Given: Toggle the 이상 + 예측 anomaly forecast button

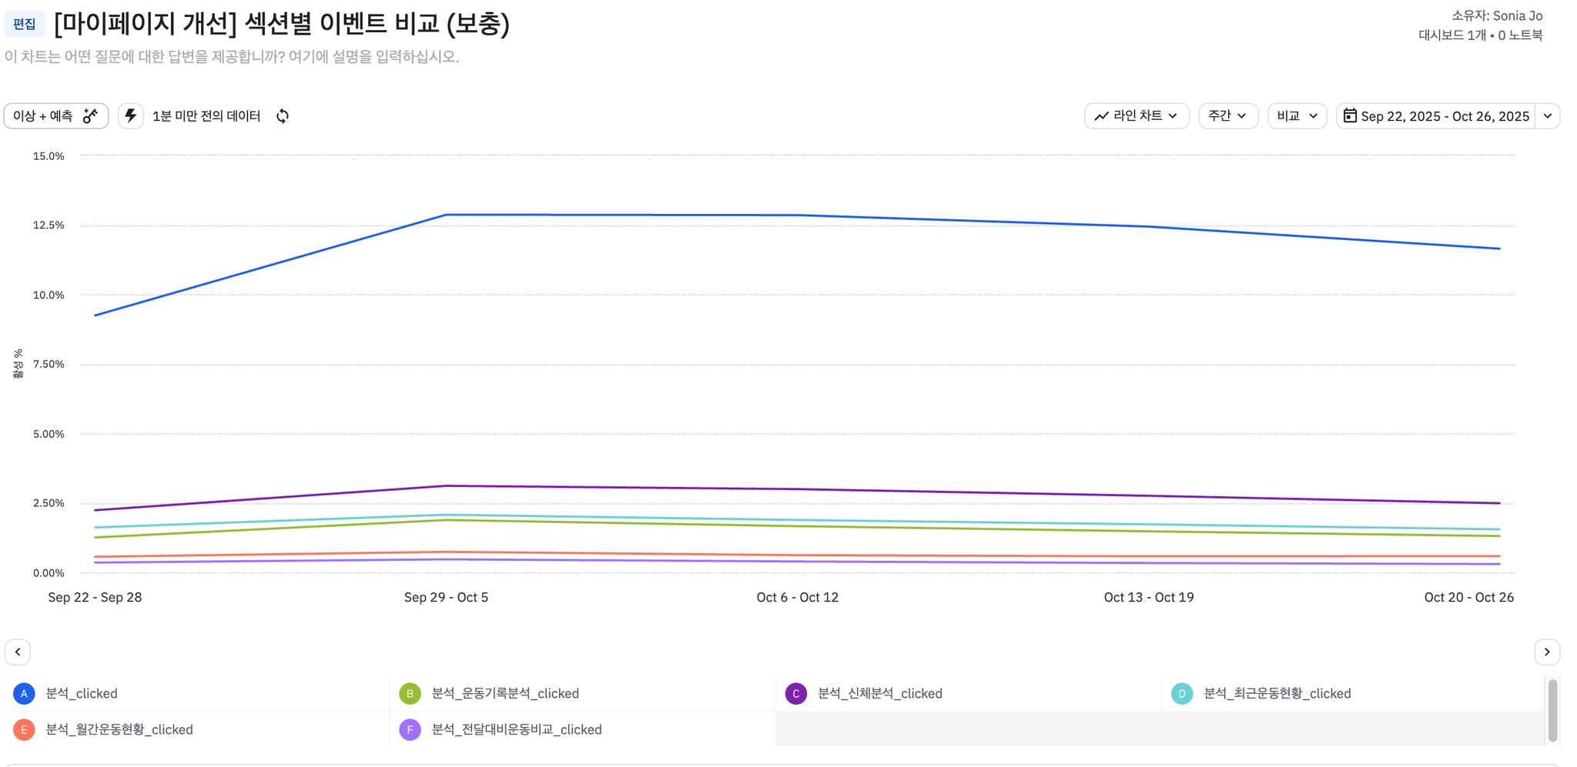Looking at the screenshot, I should click(56, 116).
